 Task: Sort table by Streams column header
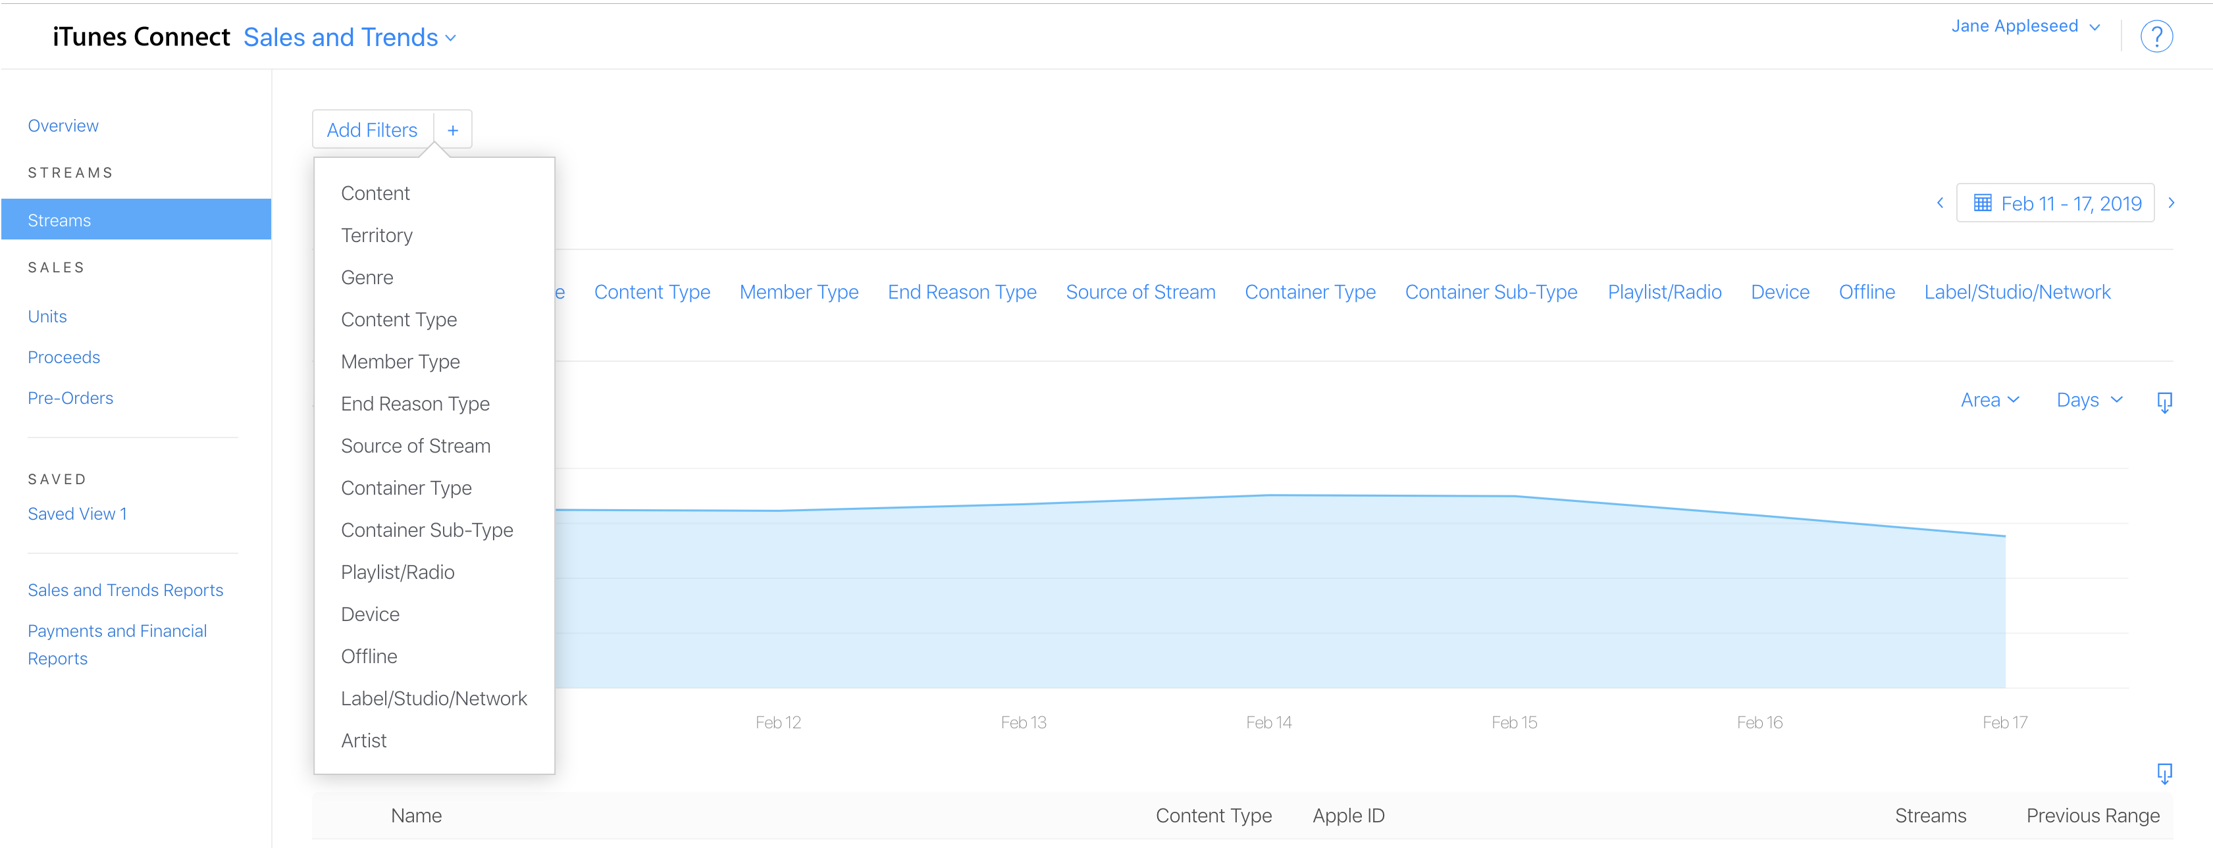[x=1929, y=815]
